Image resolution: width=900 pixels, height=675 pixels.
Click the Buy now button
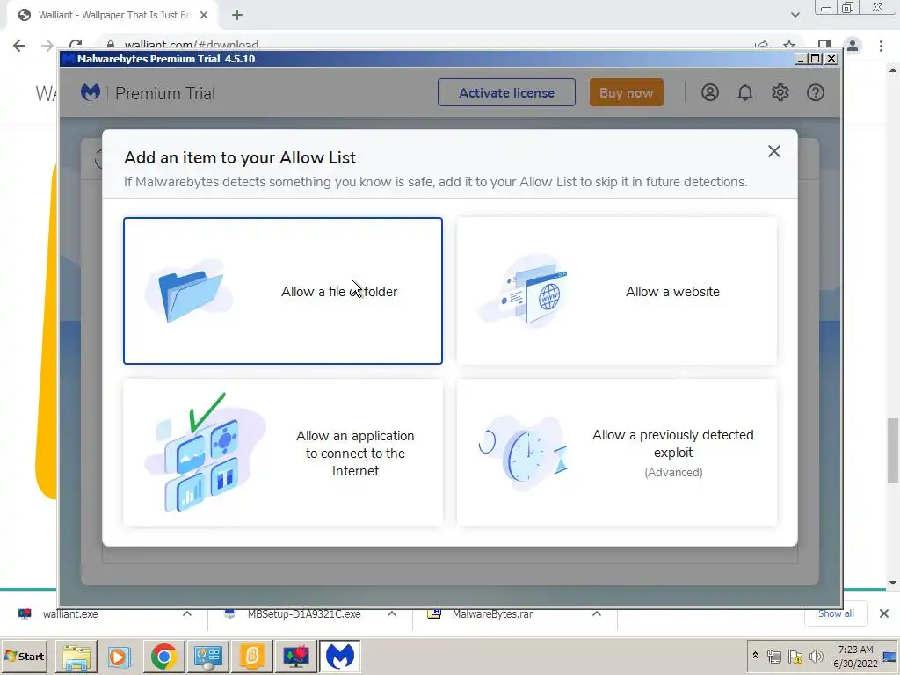coord(626,92)
